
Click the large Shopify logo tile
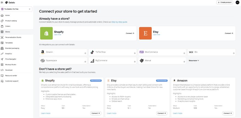46,33
